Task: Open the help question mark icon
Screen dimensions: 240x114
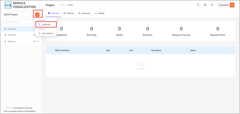Action: [205, 5]
